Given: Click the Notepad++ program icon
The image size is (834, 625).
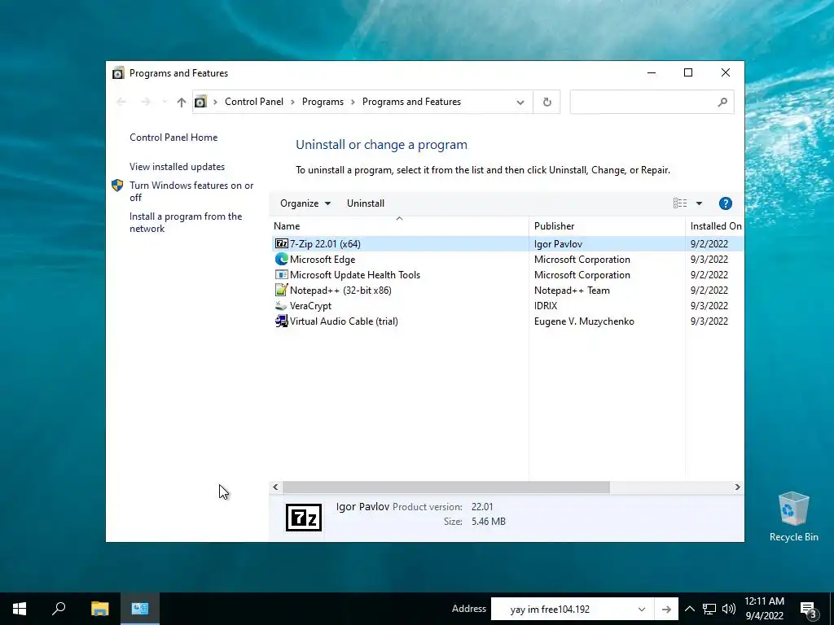Looking at the screenshot, I should pos(281,291).
